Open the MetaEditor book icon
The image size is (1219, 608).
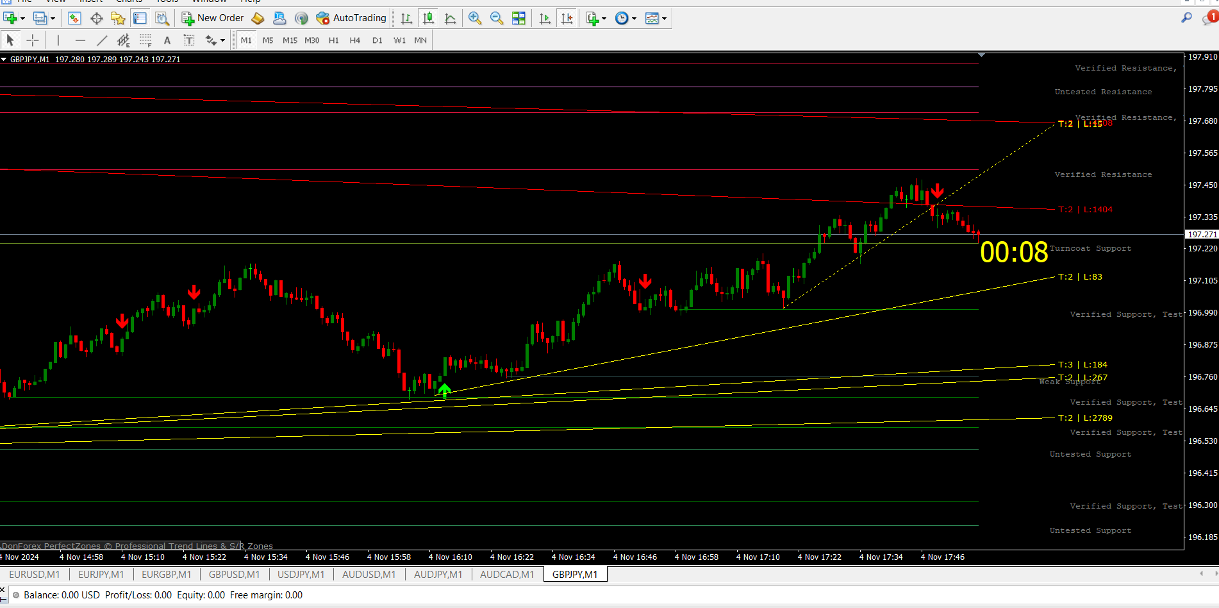pyautogui.click(x=258, y=18)
